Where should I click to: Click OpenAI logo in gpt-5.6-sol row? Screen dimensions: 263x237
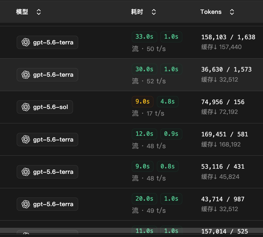point(26,107)
